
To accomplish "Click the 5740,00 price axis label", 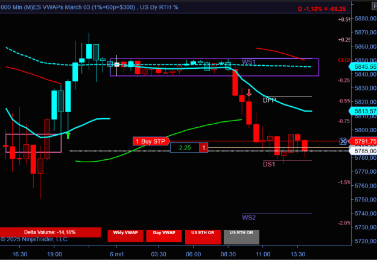I will point(366,214).
